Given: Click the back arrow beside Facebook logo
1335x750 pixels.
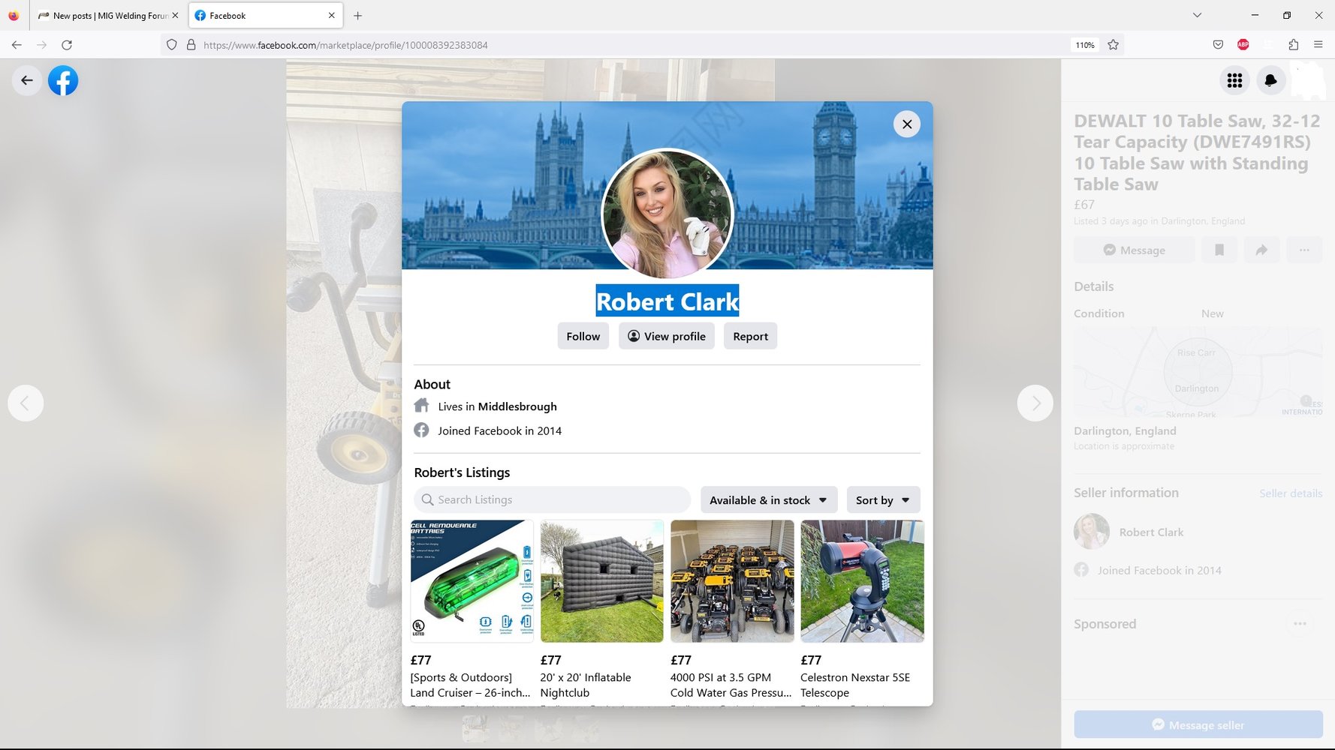Looking at the screenshot, I should pyautogui.click(x=27, y=80).
